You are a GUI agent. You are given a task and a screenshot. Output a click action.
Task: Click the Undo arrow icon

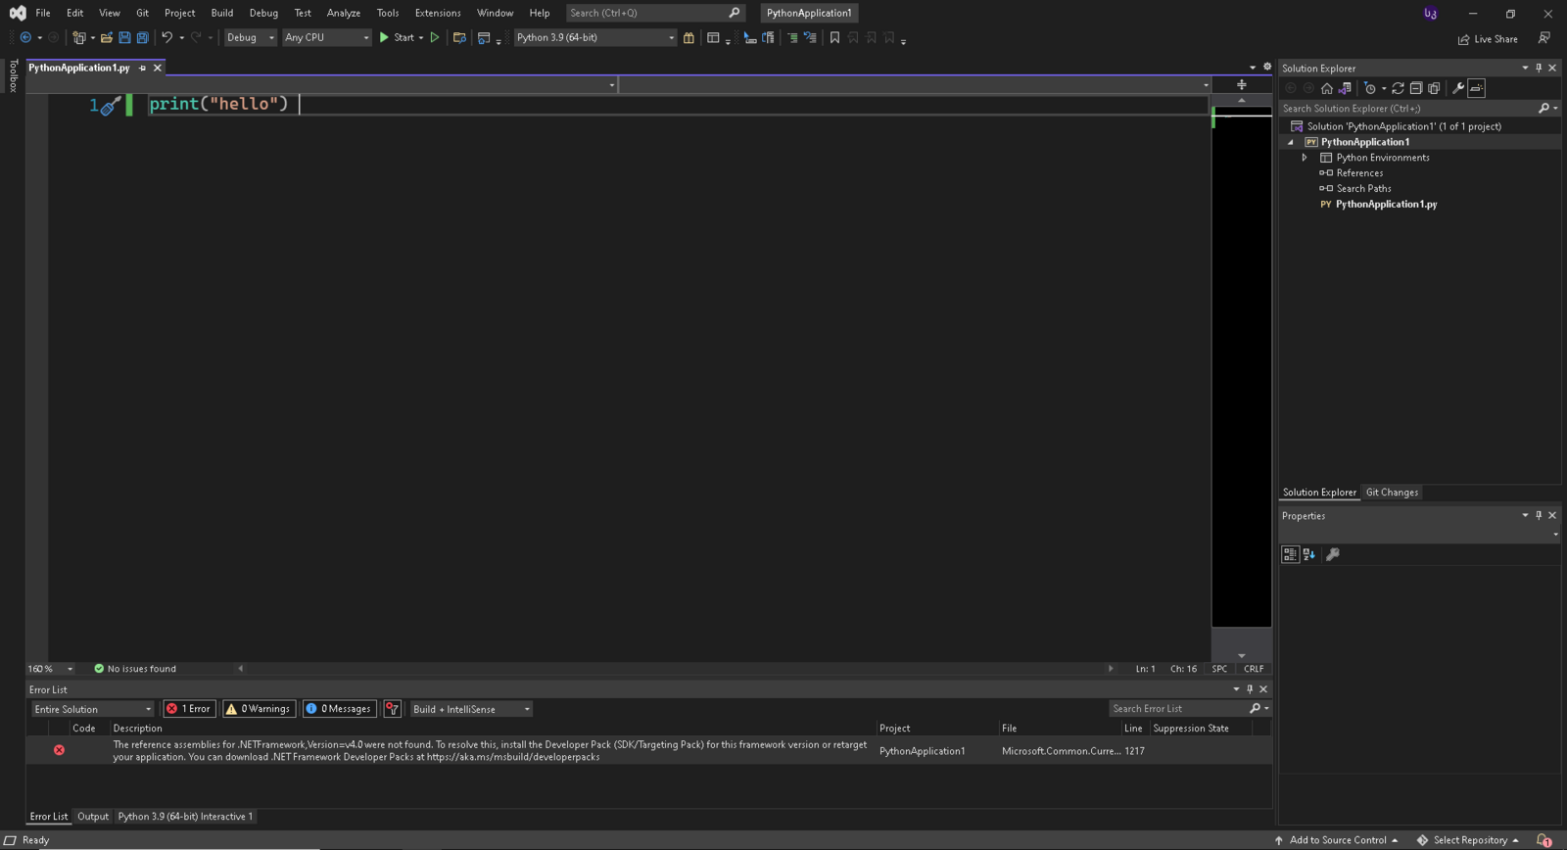coord(167,37)
